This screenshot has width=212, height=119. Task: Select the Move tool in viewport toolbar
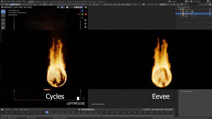pos(3,20)
